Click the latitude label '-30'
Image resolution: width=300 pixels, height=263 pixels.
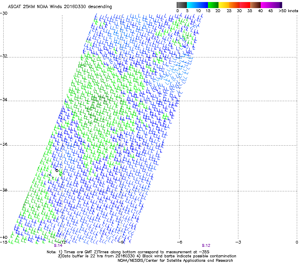point(4,13)
